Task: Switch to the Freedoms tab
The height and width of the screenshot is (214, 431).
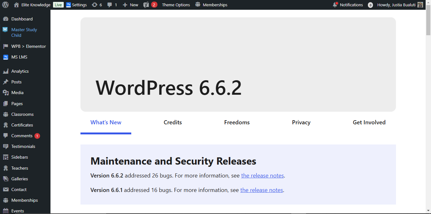Action: click(237, 123)
